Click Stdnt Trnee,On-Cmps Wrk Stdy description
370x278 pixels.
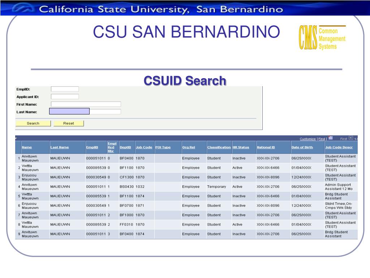click(338, 206)
